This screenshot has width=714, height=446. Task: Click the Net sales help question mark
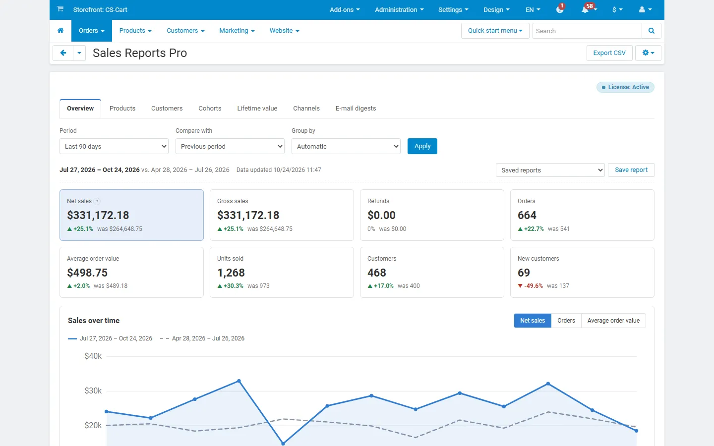(x=97, y=201)
